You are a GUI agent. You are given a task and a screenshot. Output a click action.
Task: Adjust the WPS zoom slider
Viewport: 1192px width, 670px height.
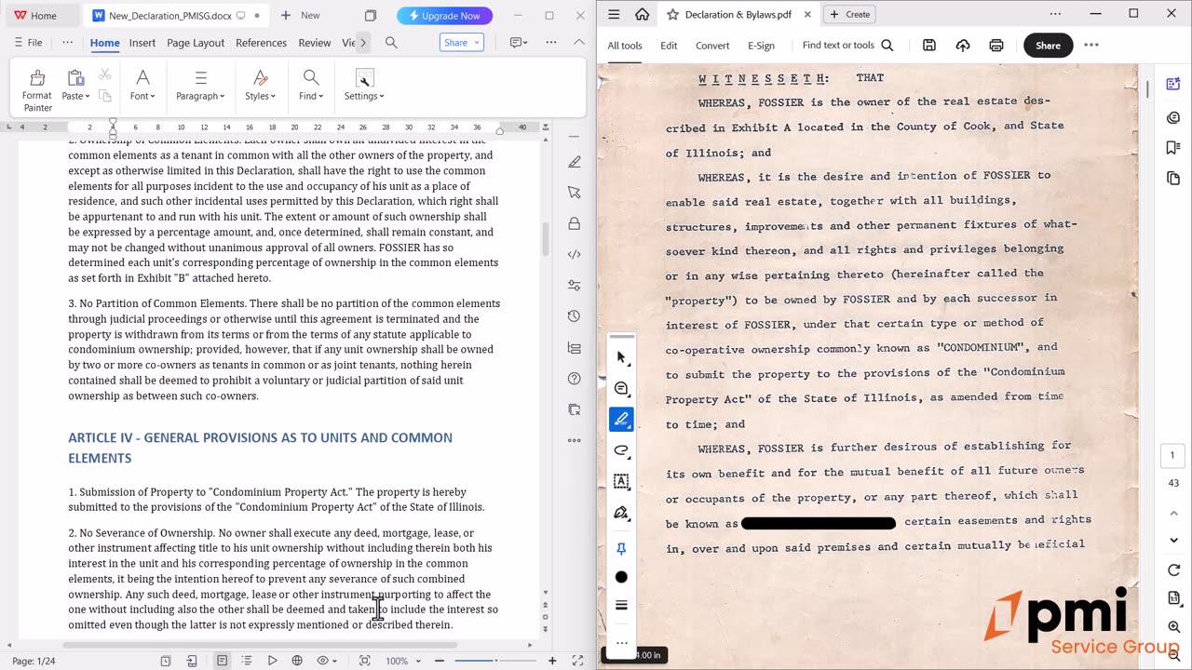click(494, 661)
